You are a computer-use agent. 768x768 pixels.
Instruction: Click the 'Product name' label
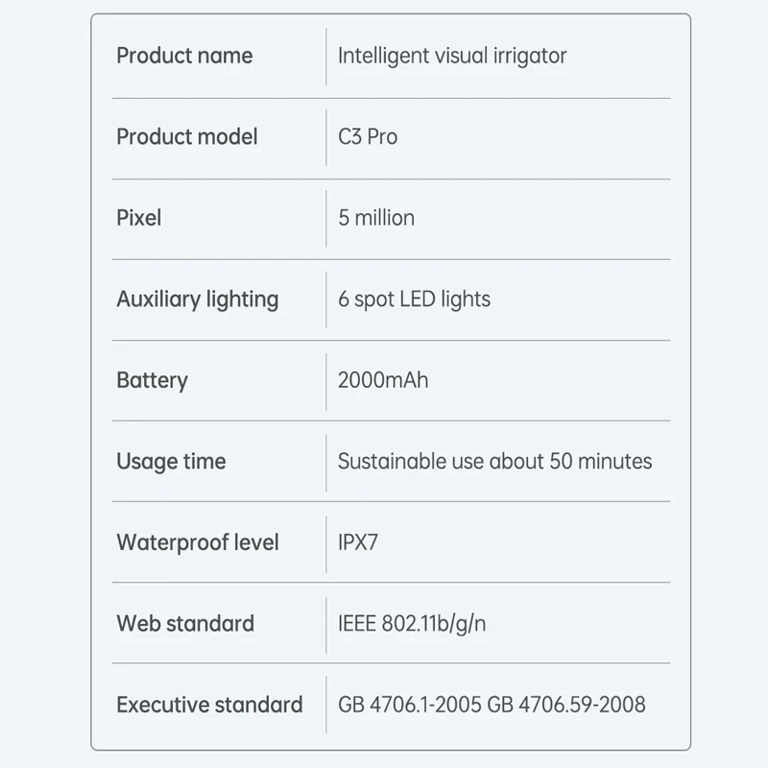click(184, 56)
